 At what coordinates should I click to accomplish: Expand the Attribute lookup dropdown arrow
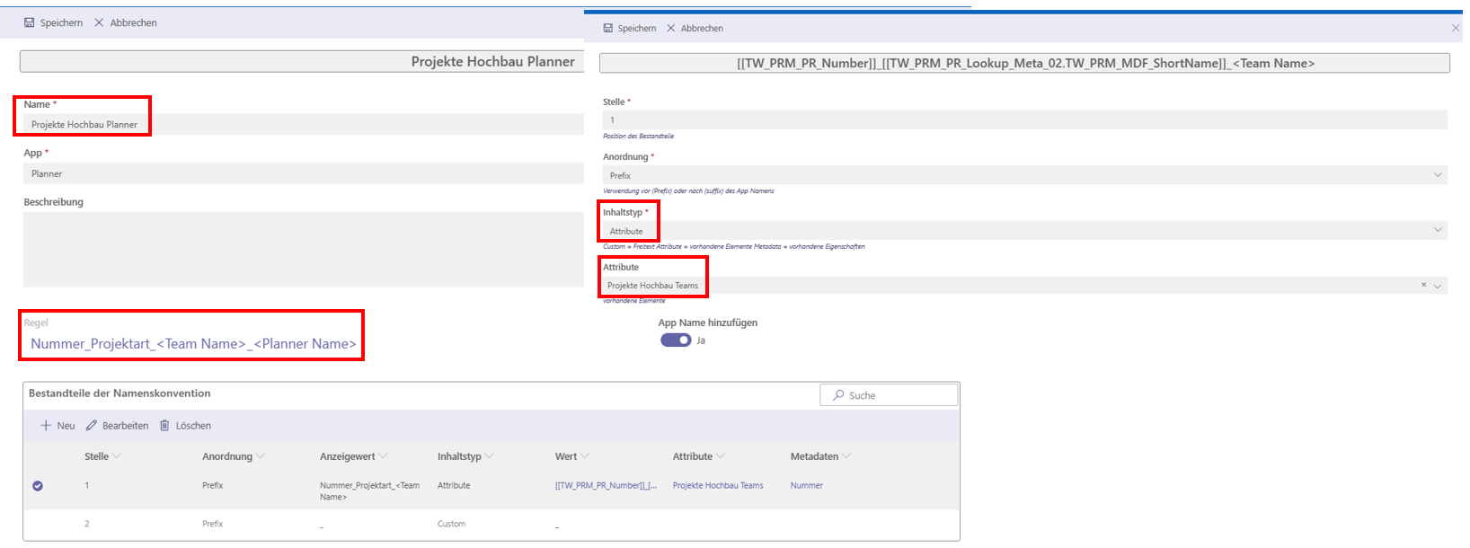1438,286
